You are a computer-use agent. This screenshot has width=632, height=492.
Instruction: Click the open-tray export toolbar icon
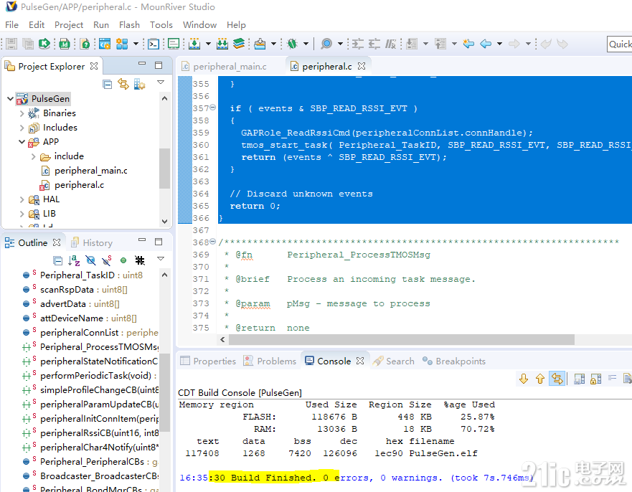point(260,44)
